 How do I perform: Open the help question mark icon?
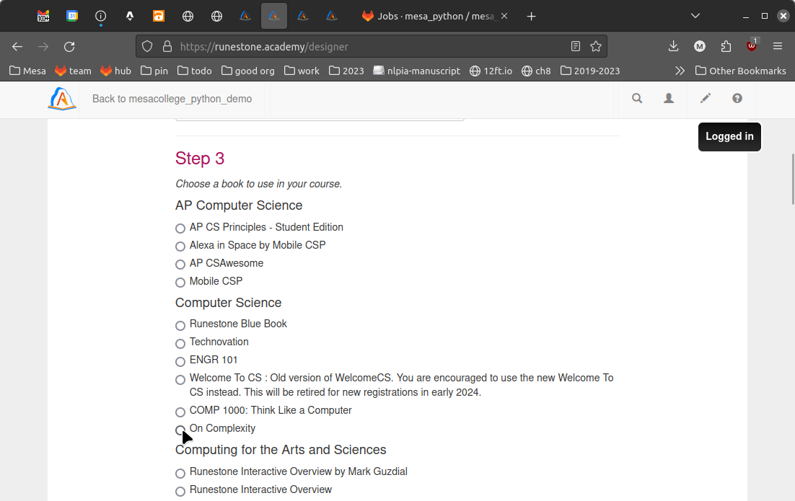(x=737, y=99)
